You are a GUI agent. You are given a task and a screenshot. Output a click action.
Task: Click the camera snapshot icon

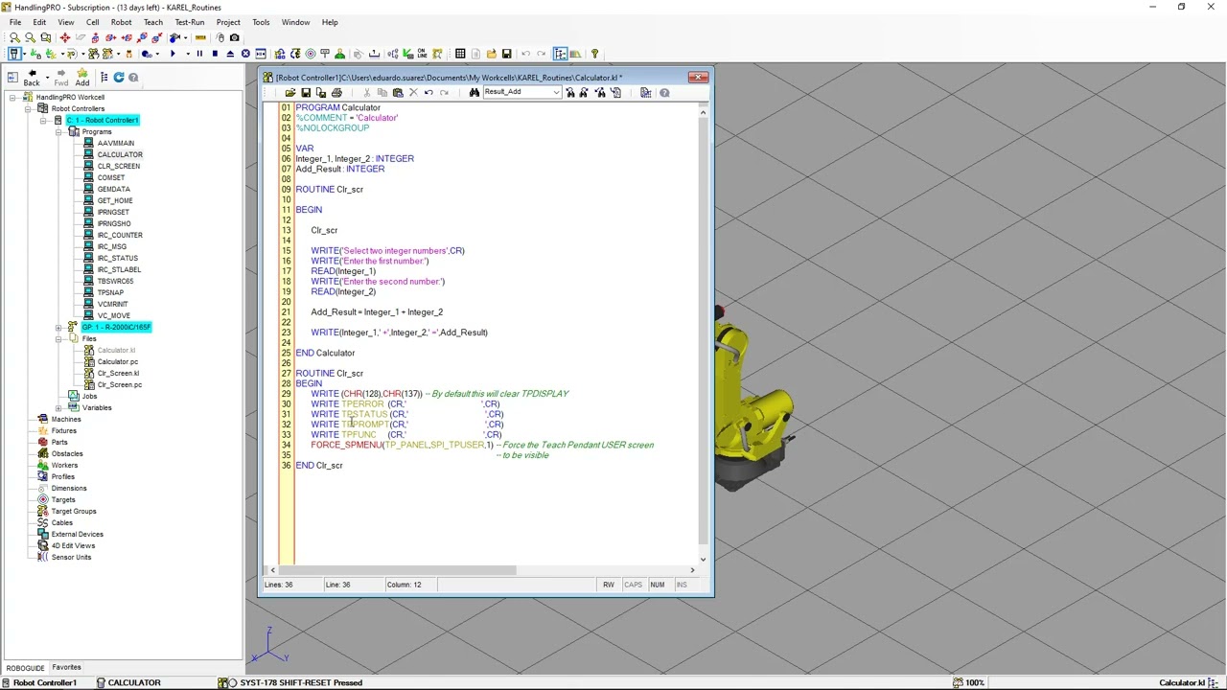tap(234, 37)
